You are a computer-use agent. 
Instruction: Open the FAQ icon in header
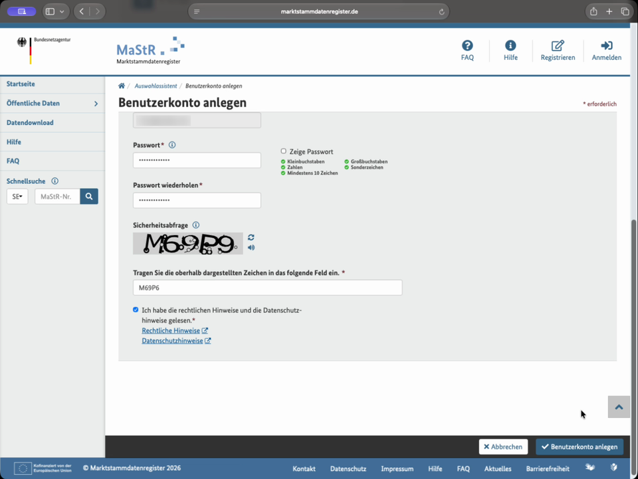pos(467,46)
